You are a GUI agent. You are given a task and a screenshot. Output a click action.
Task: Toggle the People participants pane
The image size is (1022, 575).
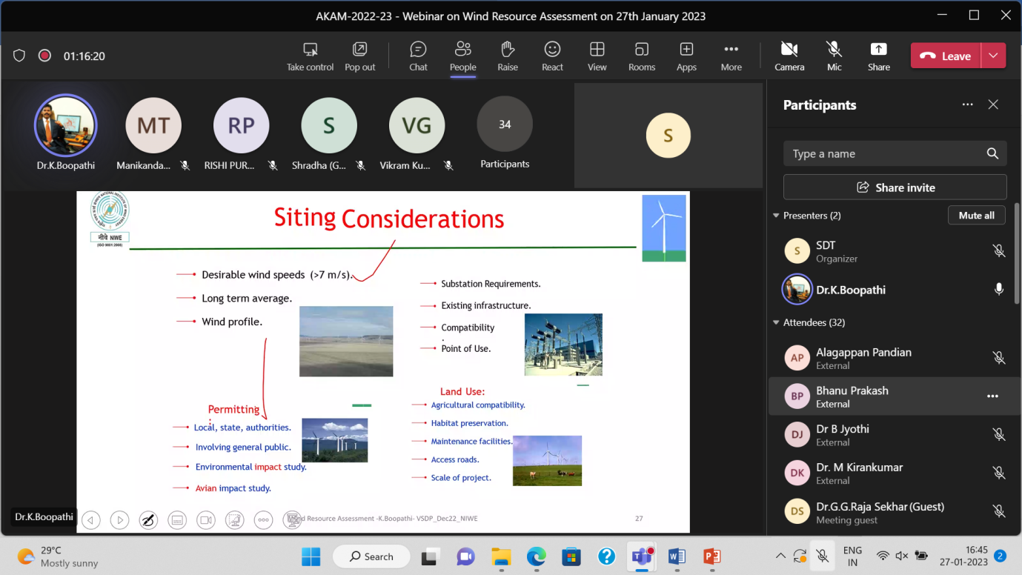[462, 56]
